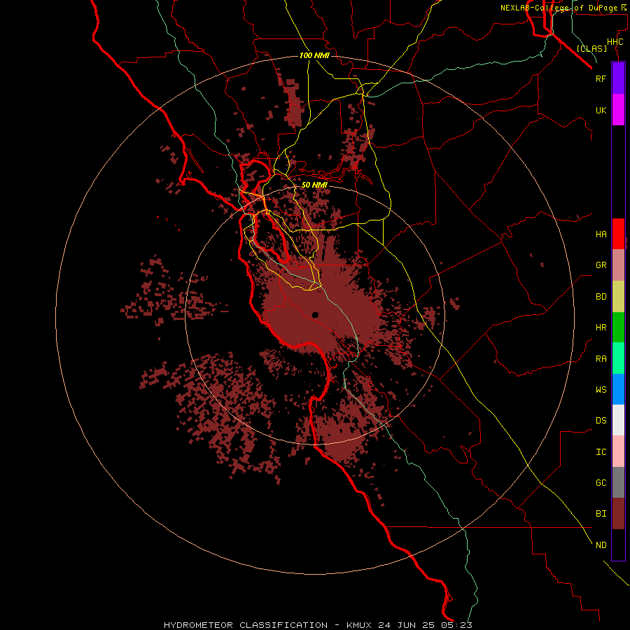
Task: Click the UK magenta legend swatch
Action: [x=618, y=110]
